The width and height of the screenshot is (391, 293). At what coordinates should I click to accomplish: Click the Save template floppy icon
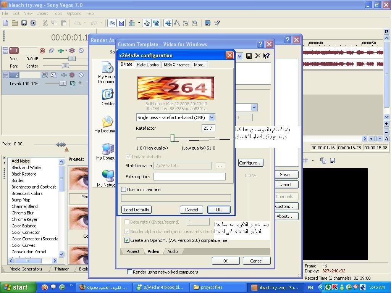tap(249, 56)
